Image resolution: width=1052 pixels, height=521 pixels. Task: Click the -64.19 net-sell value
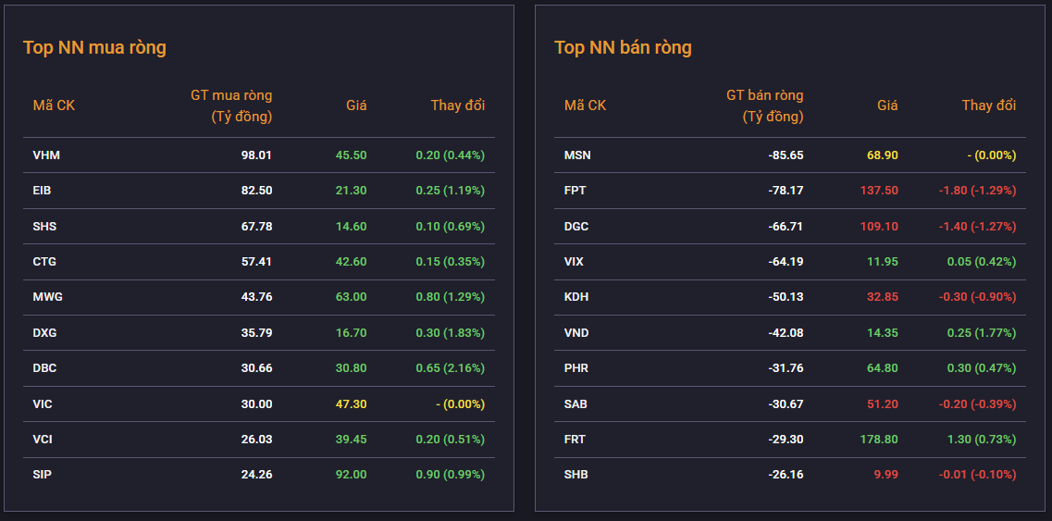click(x=786, y=262)
